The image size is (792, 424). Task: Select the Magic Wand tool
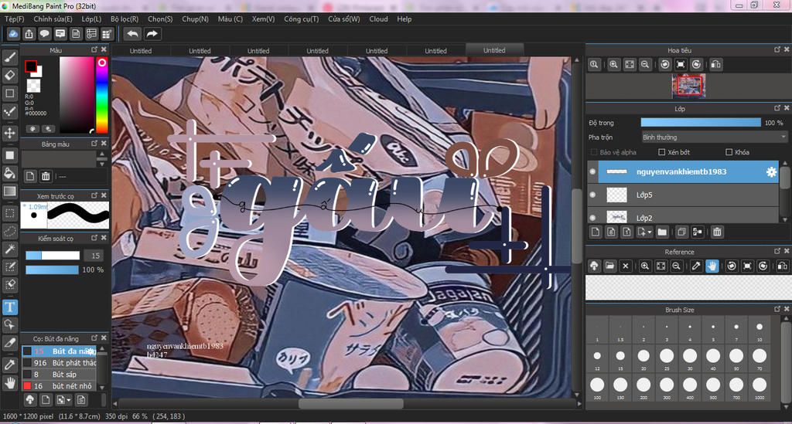[9, 249]
